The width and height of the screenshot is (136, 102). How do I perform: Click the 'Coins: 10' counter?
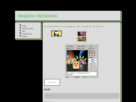pyautogui.click(x=91, y=49)
